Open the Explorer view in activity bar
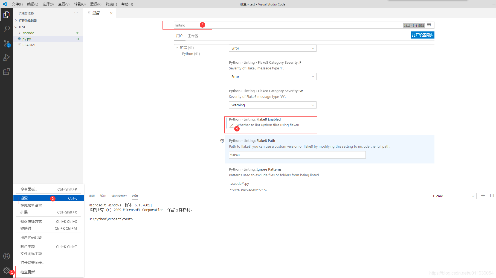Viewport: 496px width, 278px height. (x=7, y=15)
